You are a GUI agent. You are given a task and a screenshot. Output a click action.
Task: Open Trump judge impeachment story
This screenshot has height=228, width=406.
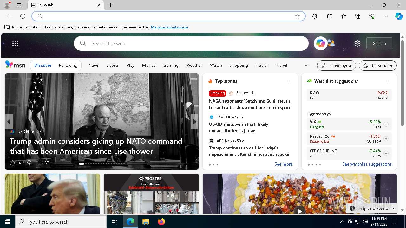(249, 151)
